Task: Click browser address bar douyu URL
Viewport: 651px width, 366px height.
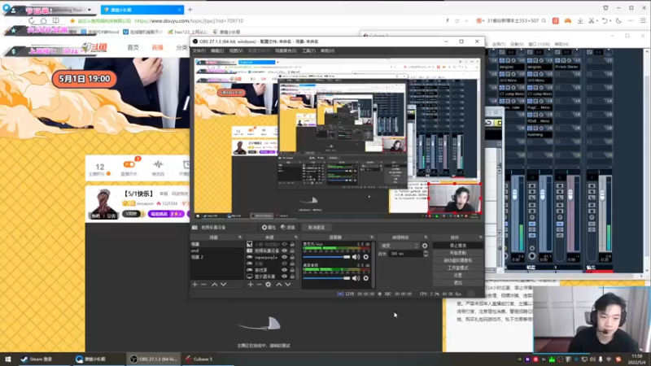Action: (x=189, y=21)
